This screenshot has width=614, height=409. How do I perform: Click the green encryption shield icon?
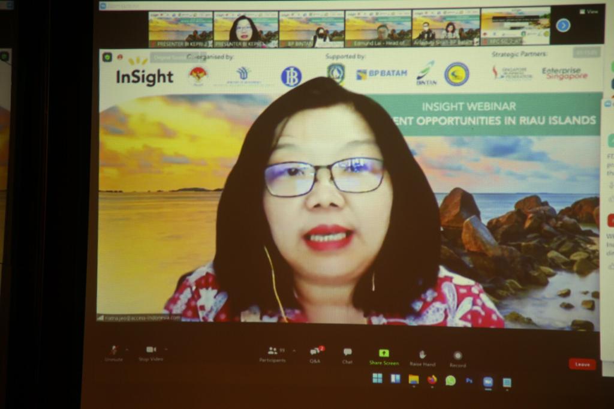pyautogui.click(x=107, y=57)
